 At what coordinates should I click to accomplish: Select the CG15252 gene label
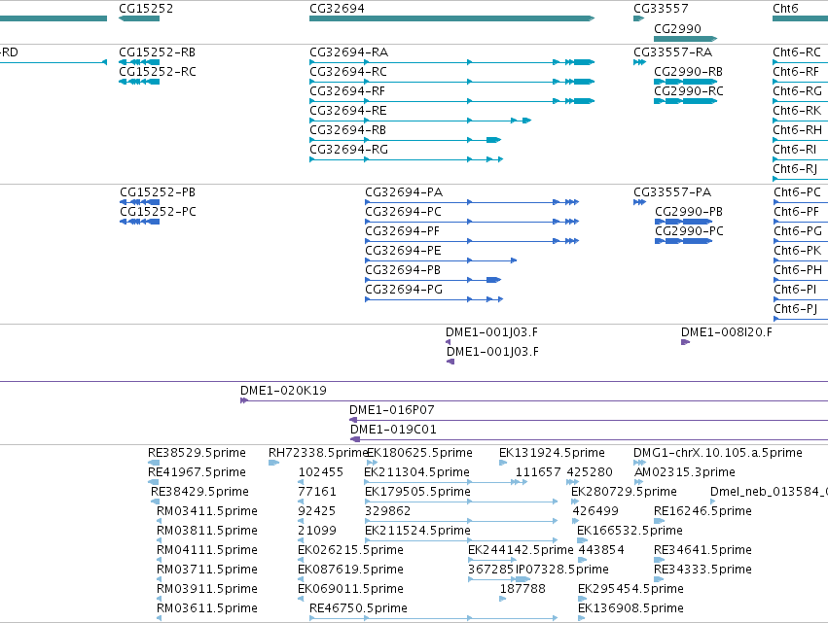pos(146,9)
